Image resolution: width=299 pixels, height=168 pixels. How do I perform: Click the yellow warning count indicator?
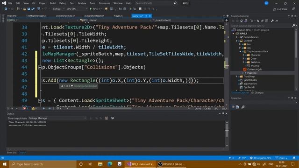point(34,108)
